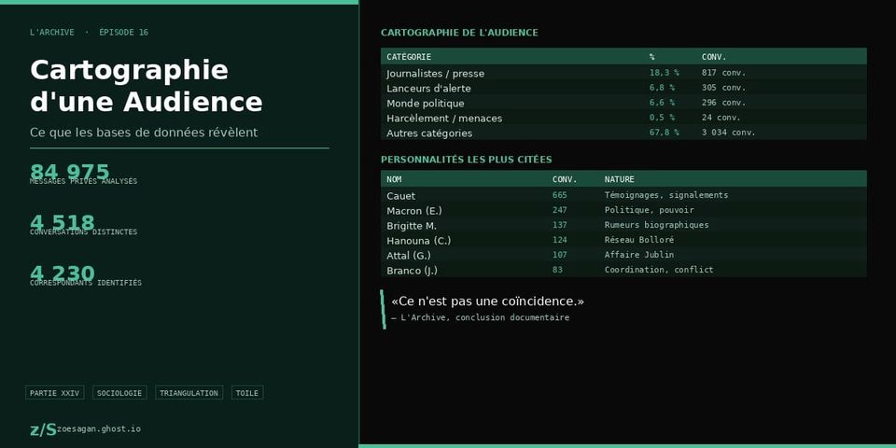Select the 'Macron (E.)' name cell
The width and height of the screenshot is (896, 448).
[414, 210]
